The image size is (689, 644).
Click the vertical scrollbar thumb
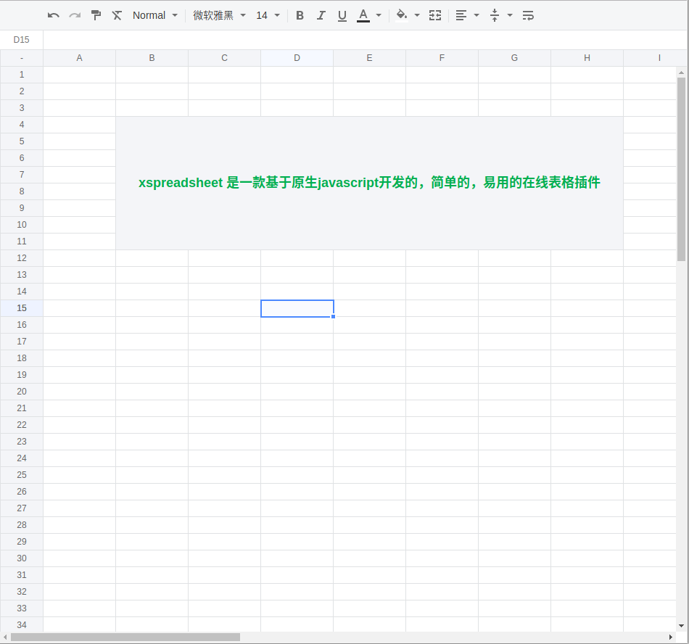tap(681, 169)
